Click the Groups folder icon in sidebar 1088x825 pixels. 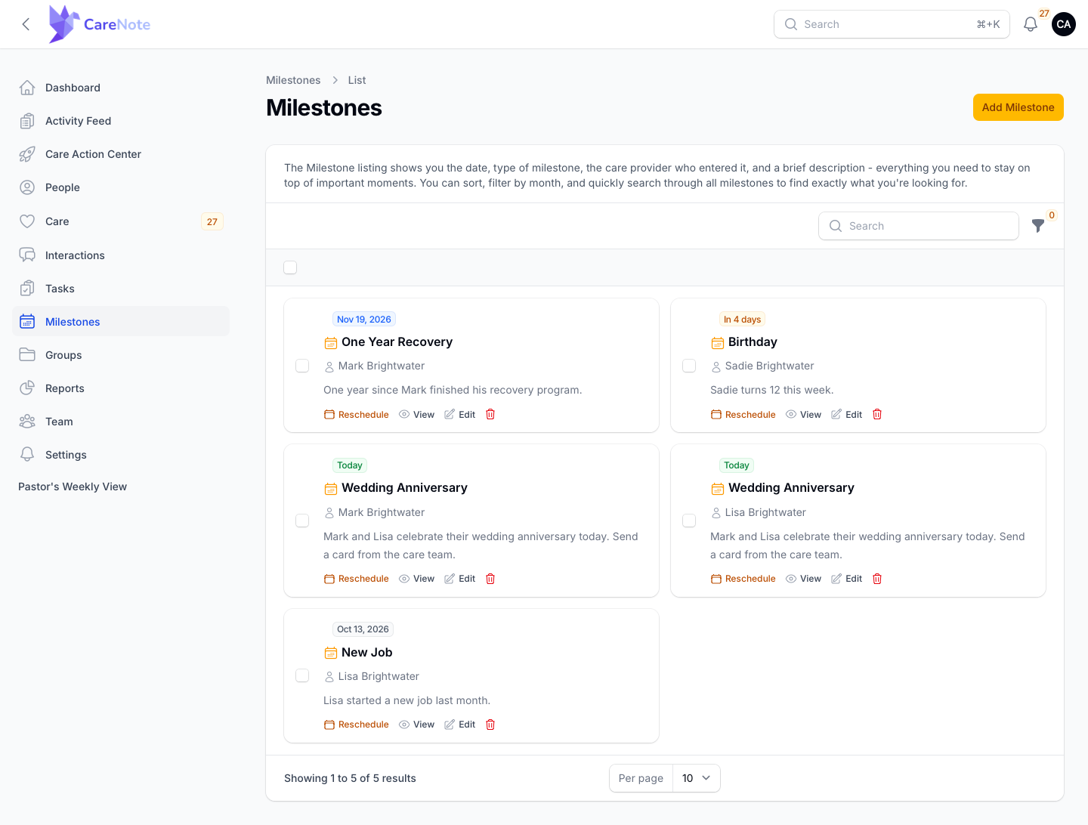(27, 355)
